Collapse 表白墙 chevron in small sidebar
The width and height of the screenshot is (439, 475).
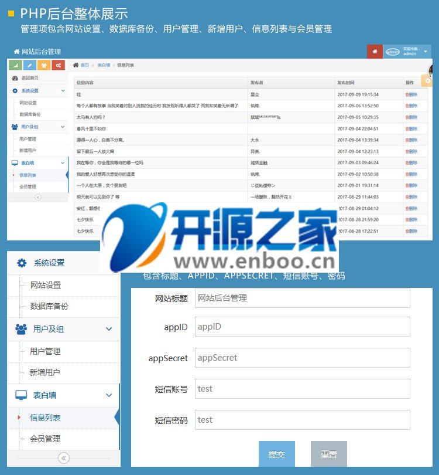tap(63, 162)
